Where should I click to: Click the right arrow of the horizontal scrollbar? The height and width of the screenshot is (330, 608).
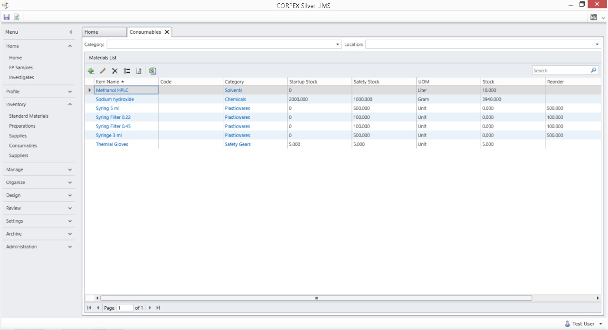tap(598, 298)
